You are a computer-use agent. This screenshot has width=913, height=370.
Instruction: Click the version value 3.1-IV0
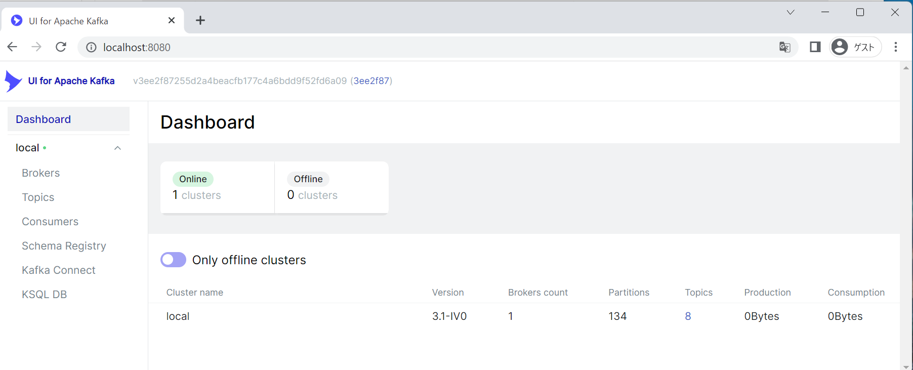[x=449, y=316]
